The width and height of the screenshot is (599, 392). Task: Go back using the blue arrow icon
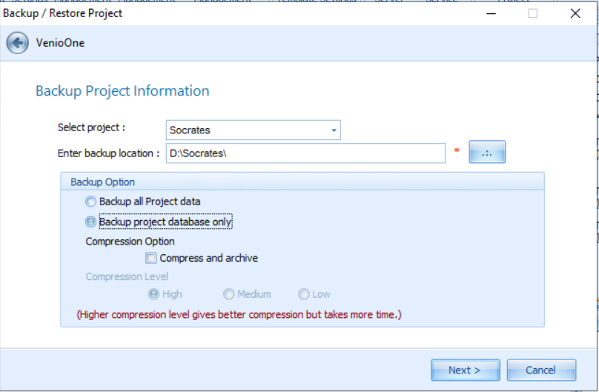[17, 43]
